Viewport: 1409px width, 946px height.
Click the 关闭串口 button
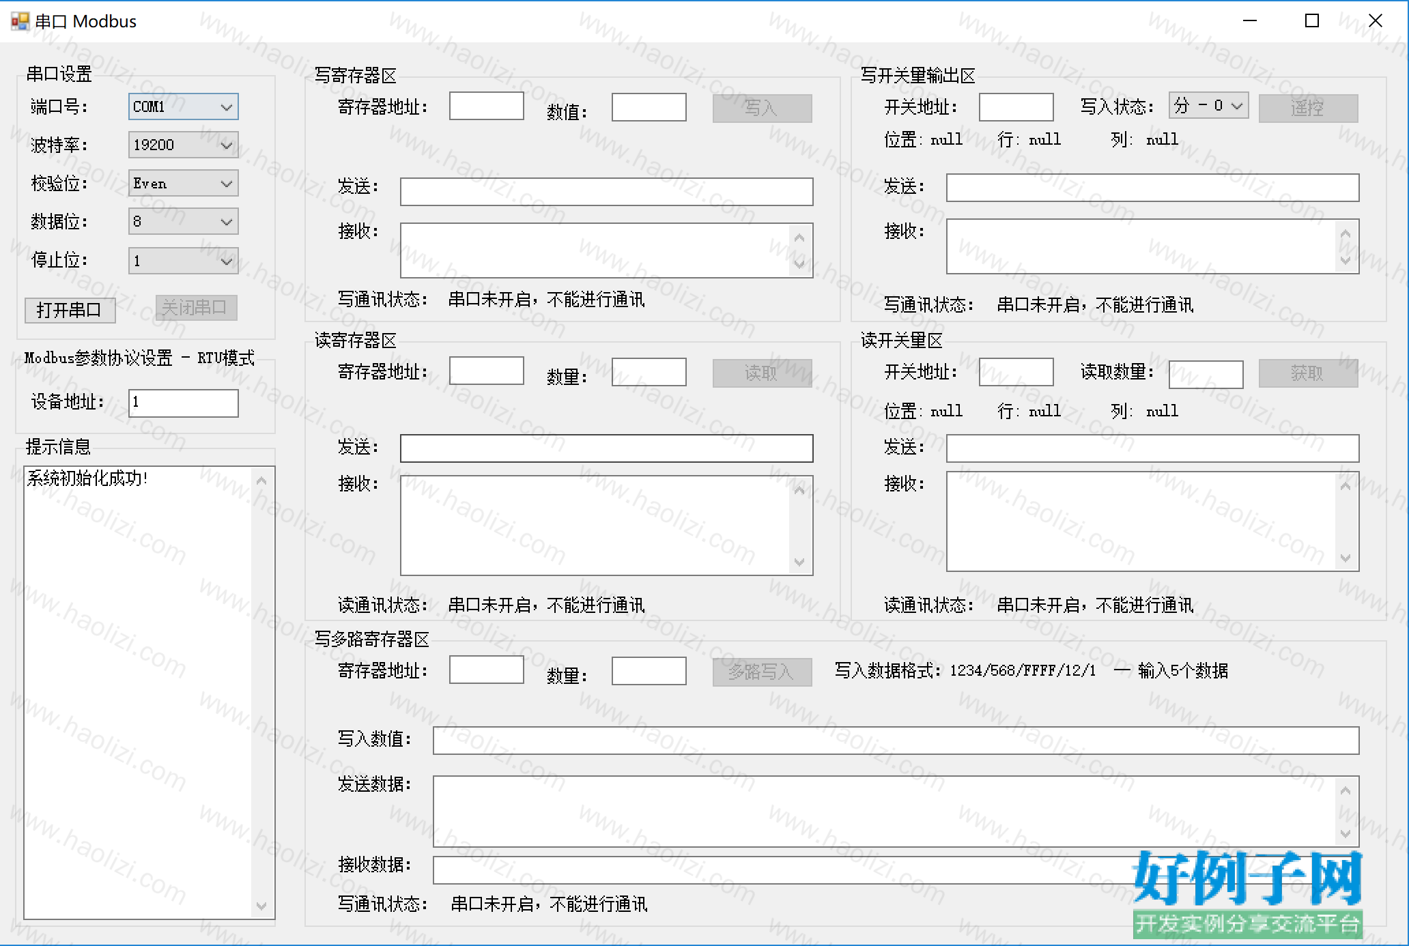coord(196,308)
